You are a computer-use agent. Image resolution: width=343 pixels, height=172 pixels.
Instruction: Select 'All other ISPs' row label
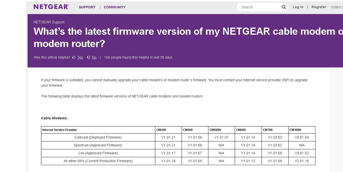click(98, 161)
